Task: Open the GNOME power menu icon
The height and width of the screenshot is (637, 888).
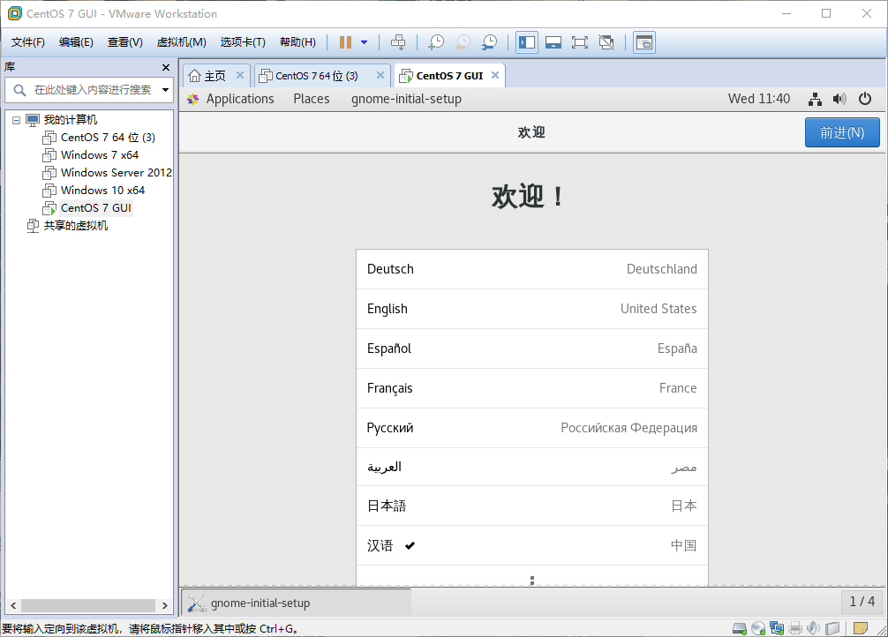Action: pos(865,99)
